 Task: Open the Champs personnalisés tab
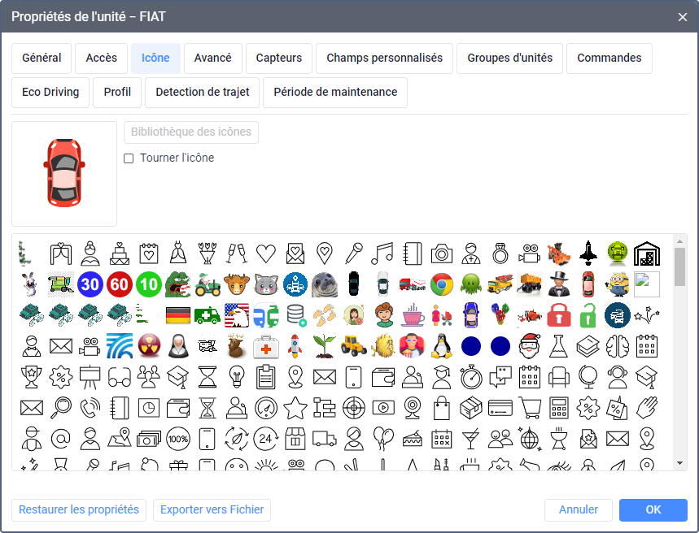(x=384, y=58)
